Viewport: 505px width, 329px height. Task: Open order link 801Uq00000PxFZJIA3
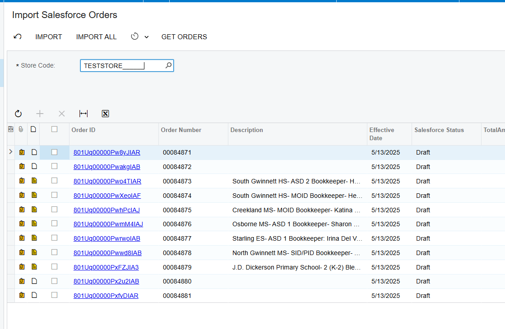(106, 268)
